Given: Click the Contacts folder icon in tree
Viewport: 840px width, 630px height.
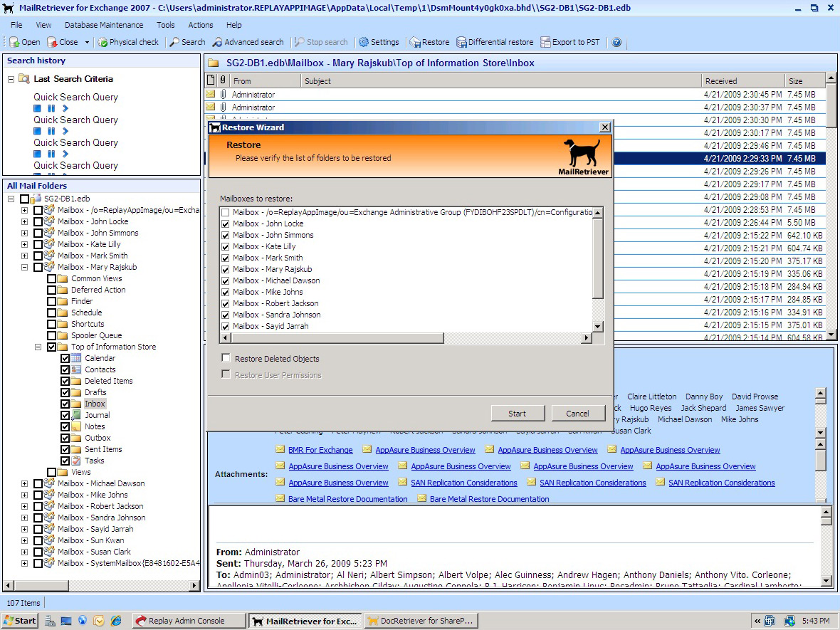Looking at the screenshot, I should tap(76, 369).
